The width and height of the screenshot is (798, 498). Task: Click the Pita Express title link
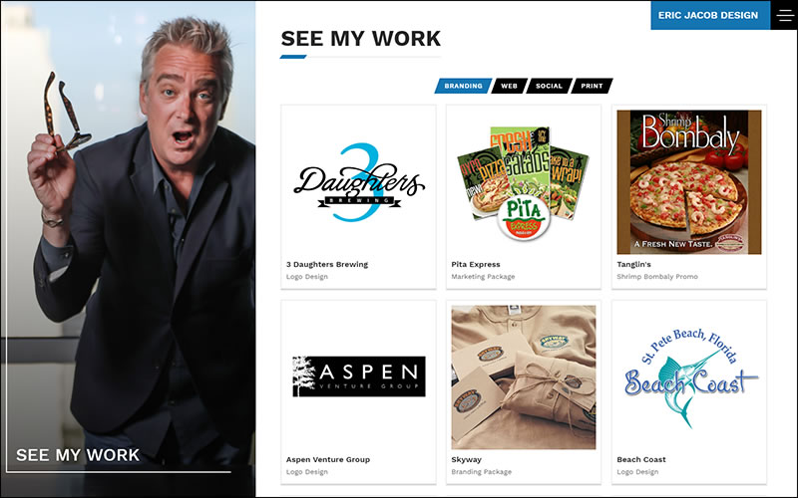click(476, 264)
